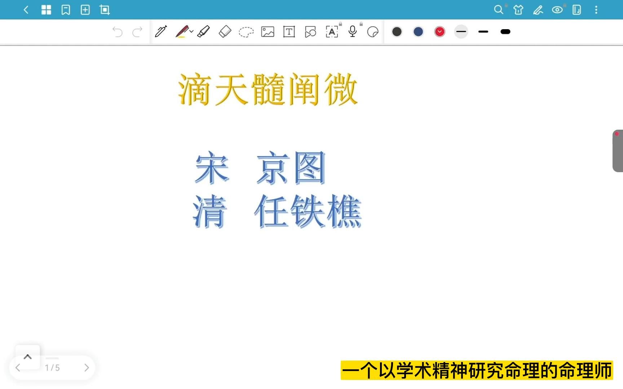
Task: Open the notebook panel icon
Action: [577, 10]
